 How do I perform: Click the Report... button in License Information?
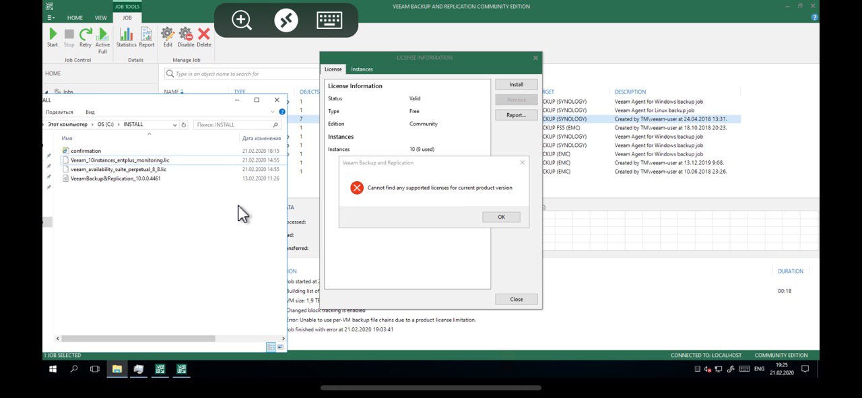click(x=516, y=115)
